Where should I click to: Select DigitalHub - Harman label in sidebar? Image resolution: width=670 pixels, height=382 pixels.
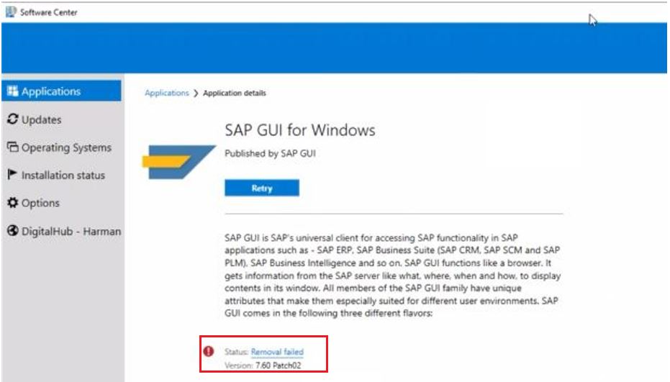click(71, 231)
